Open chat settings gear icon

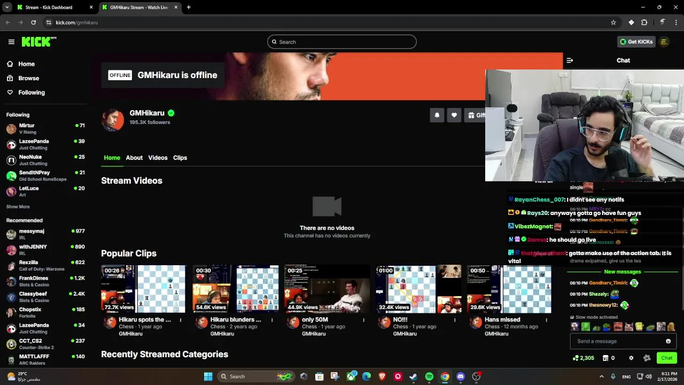point(631,358)
